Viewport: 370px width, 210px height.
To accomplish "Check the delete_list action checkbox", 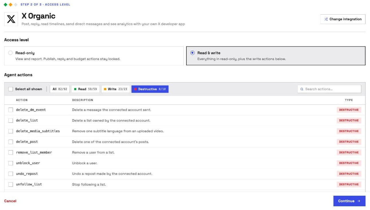I will point(11,120).
